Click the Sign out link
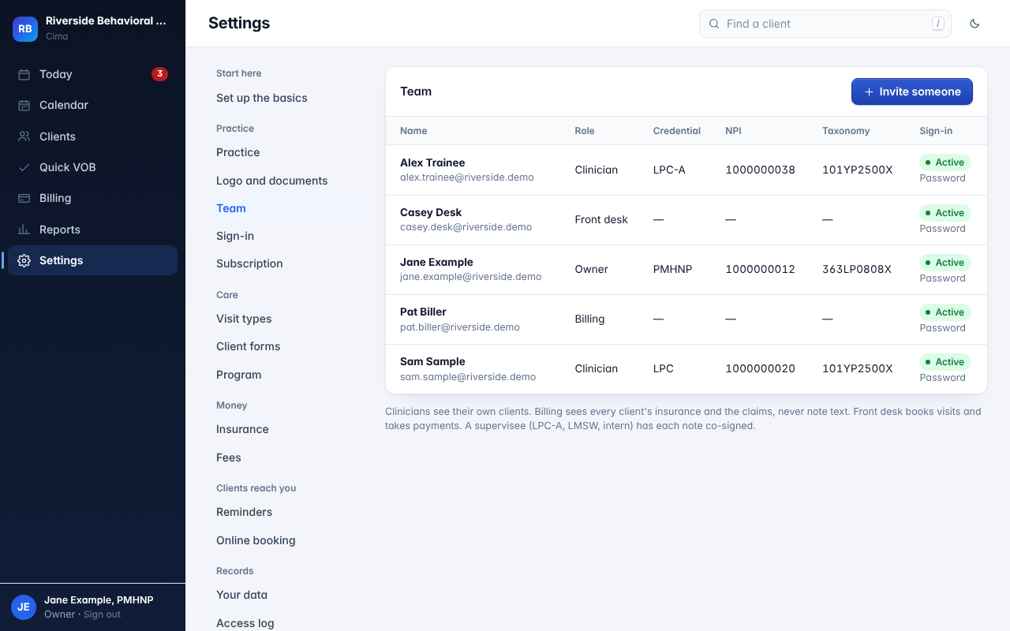This screenshot has width=1010, height=631. click(x=103, y=614)
